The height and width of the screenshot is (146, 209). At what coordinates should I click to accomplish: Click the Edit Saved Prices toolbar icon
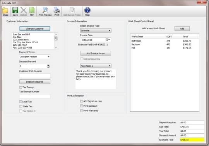(72, 10)
